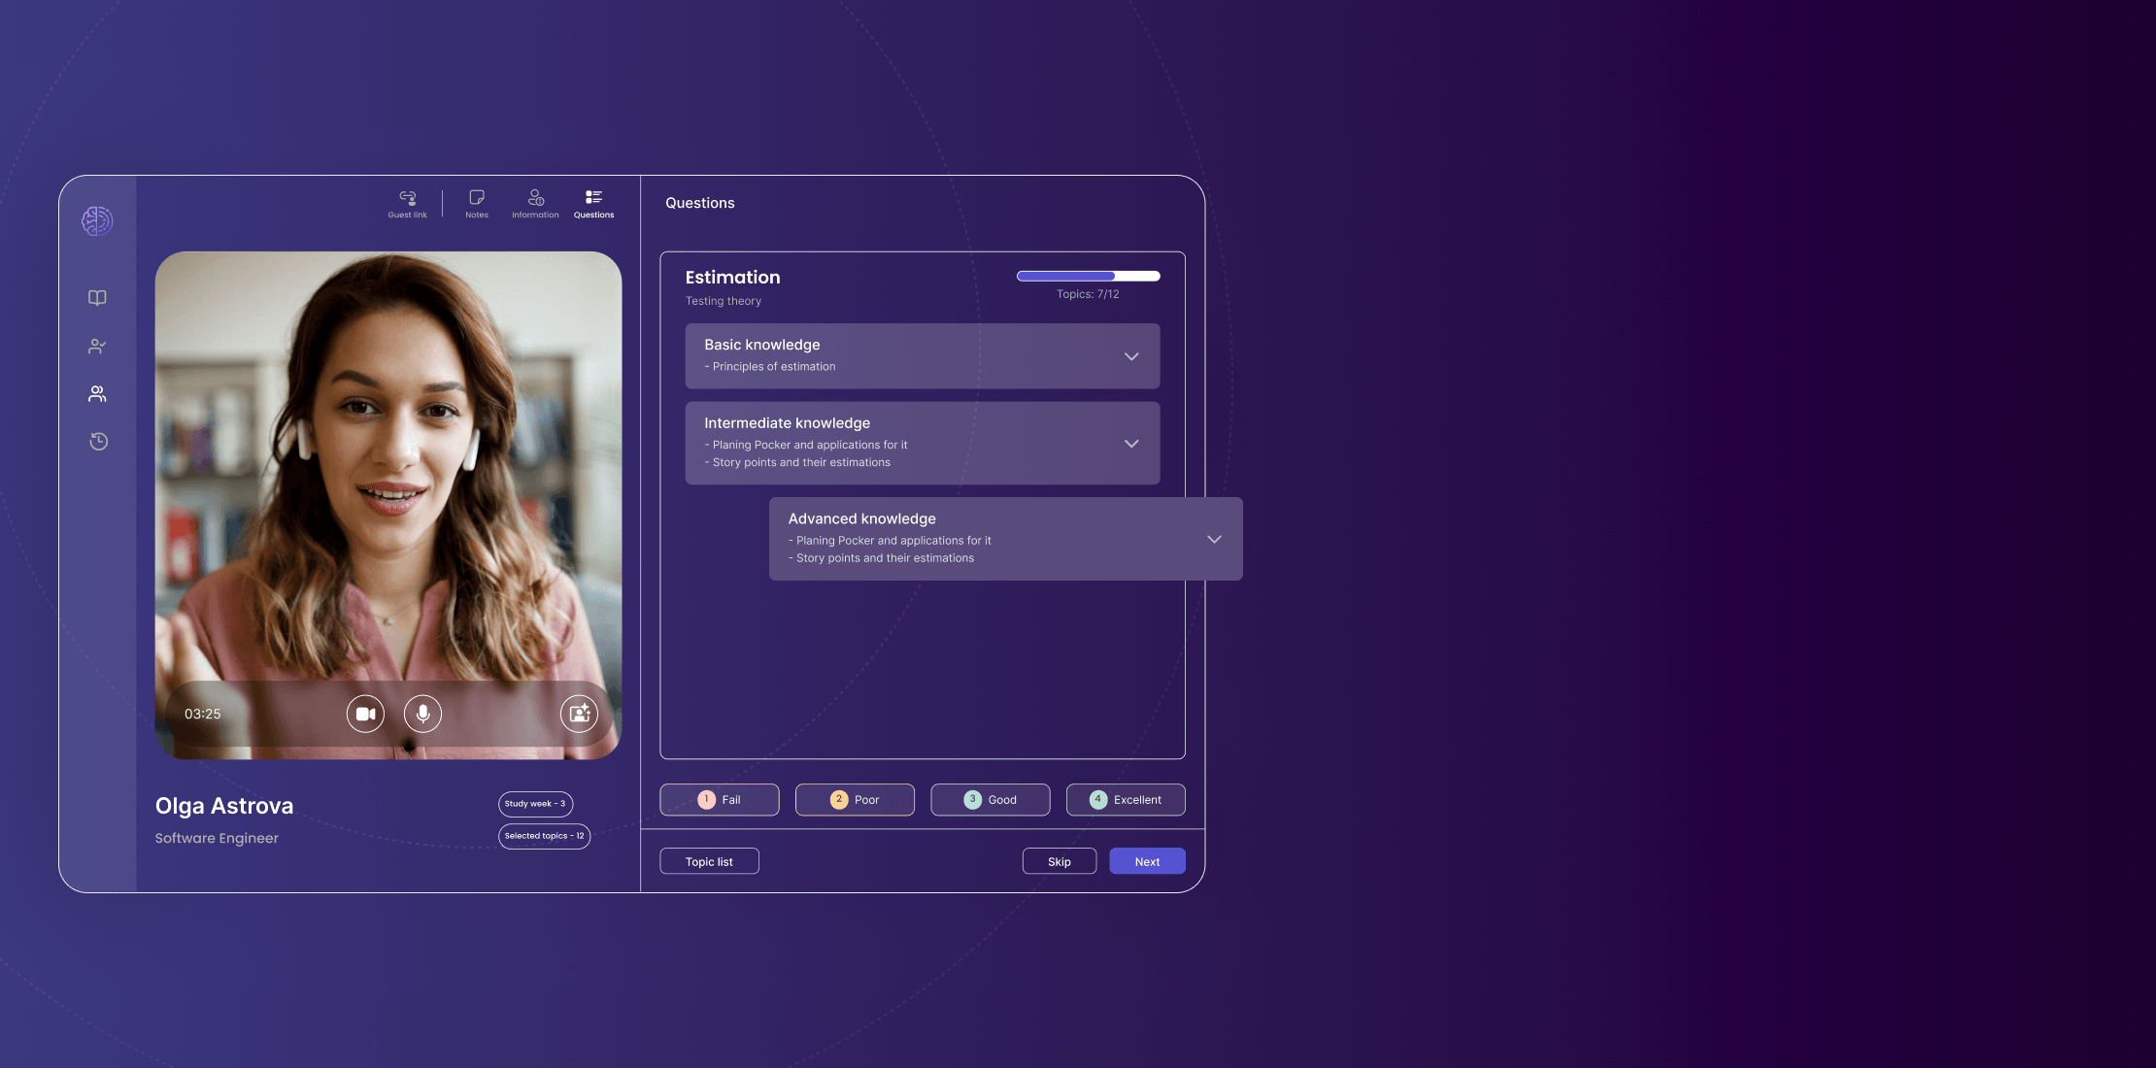This screenshot has width=2156, height=1068.
Task: Click the single person profile icon
Action: (x=96, y=347)
